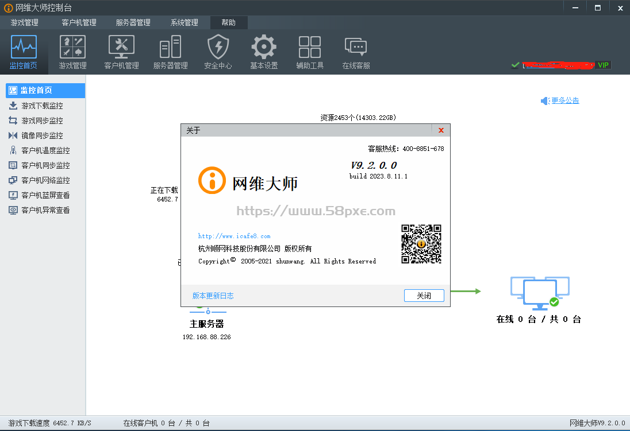Open the http://www.icafe8.com link
Screen dimensions: 630x431
point(235,236)
